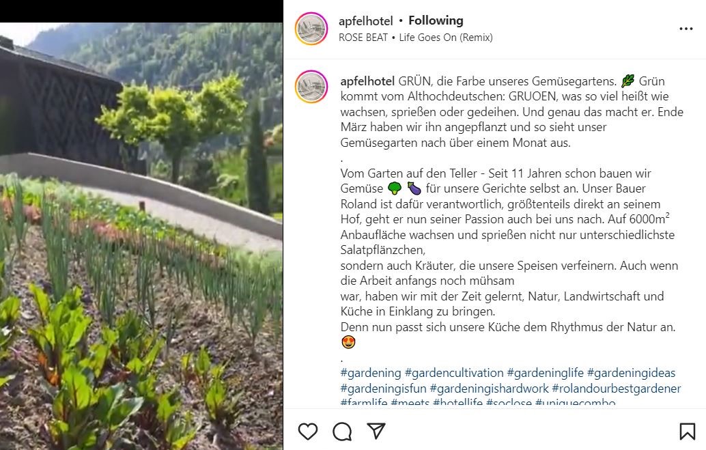Save post with bookmark icon
This screenshot has height=450, width=706.
pos(687,432)
